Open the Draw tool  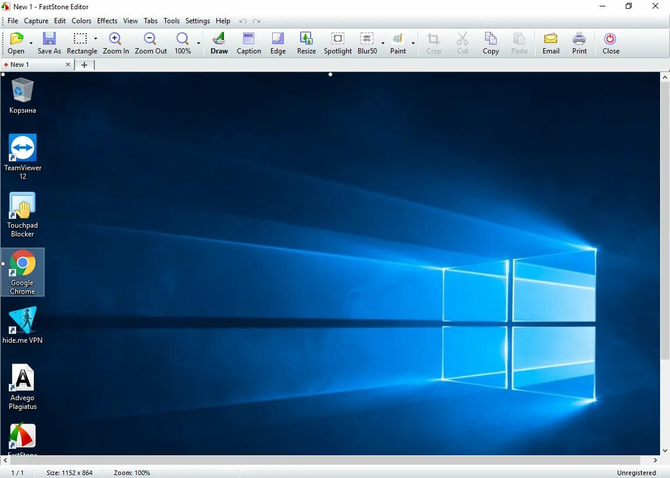coord(219,43)
